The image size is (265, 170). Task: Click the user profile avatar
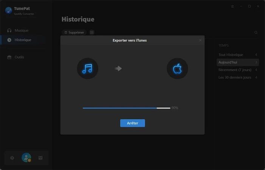point(26,158)
